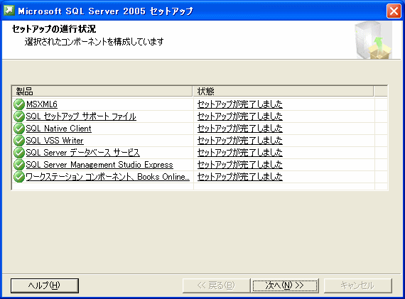Click the 状態 column header

pyautogui.click(x=283, y=91)
